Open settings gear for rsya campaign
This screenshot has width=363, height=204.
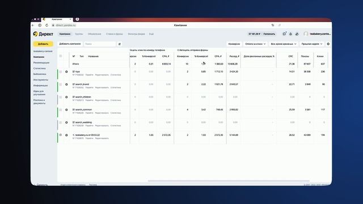(66, 72)
